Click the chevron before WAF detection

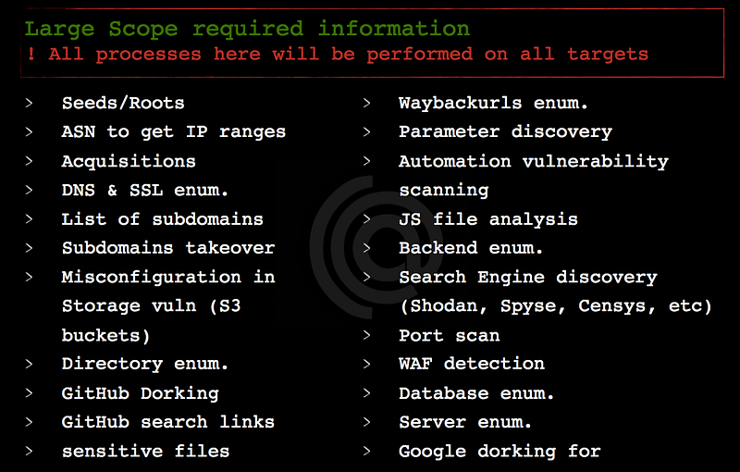[367, 364]
